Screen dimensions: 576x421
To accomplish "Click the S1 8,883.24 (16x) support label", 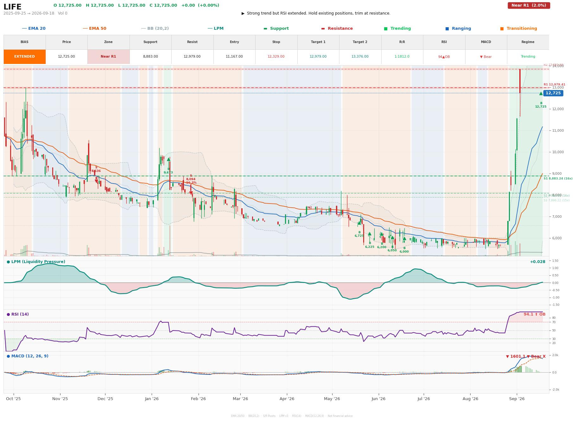I will (558, 179).
